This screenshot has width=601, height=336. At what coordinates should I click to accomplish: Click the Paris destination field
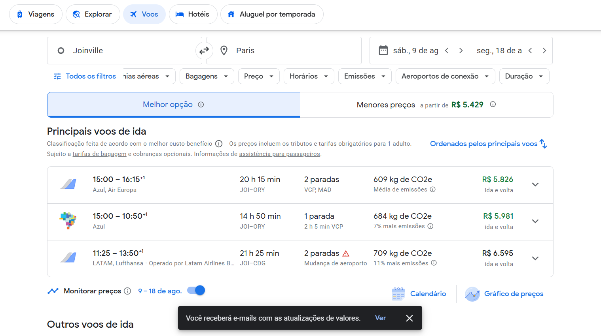point(284,51)
